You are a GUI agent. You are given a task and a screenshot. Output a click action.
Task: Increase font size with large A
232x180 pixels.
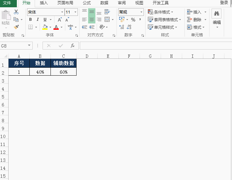(60, 19)
